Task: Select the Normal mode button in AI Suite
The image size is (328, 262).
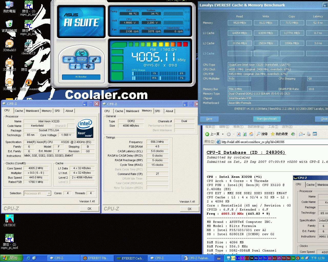Action: (82, 60)
